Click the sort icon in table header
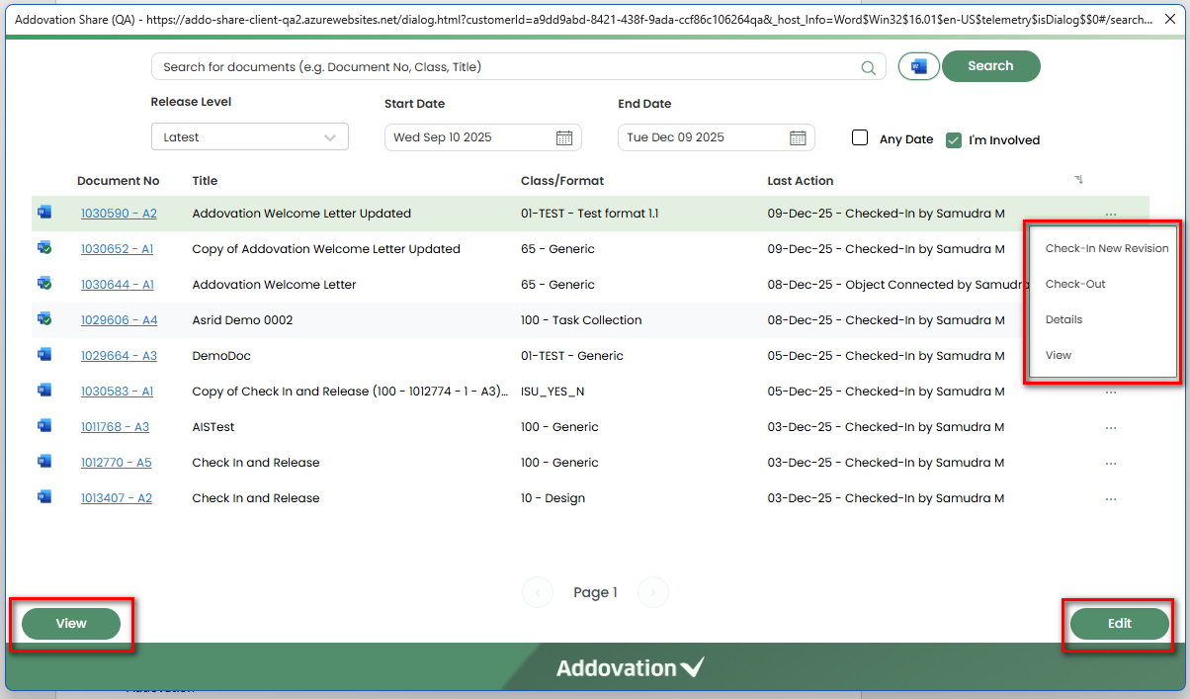Image resolution: width=1190 pixels, height=699 pixels. [1078, 180]
